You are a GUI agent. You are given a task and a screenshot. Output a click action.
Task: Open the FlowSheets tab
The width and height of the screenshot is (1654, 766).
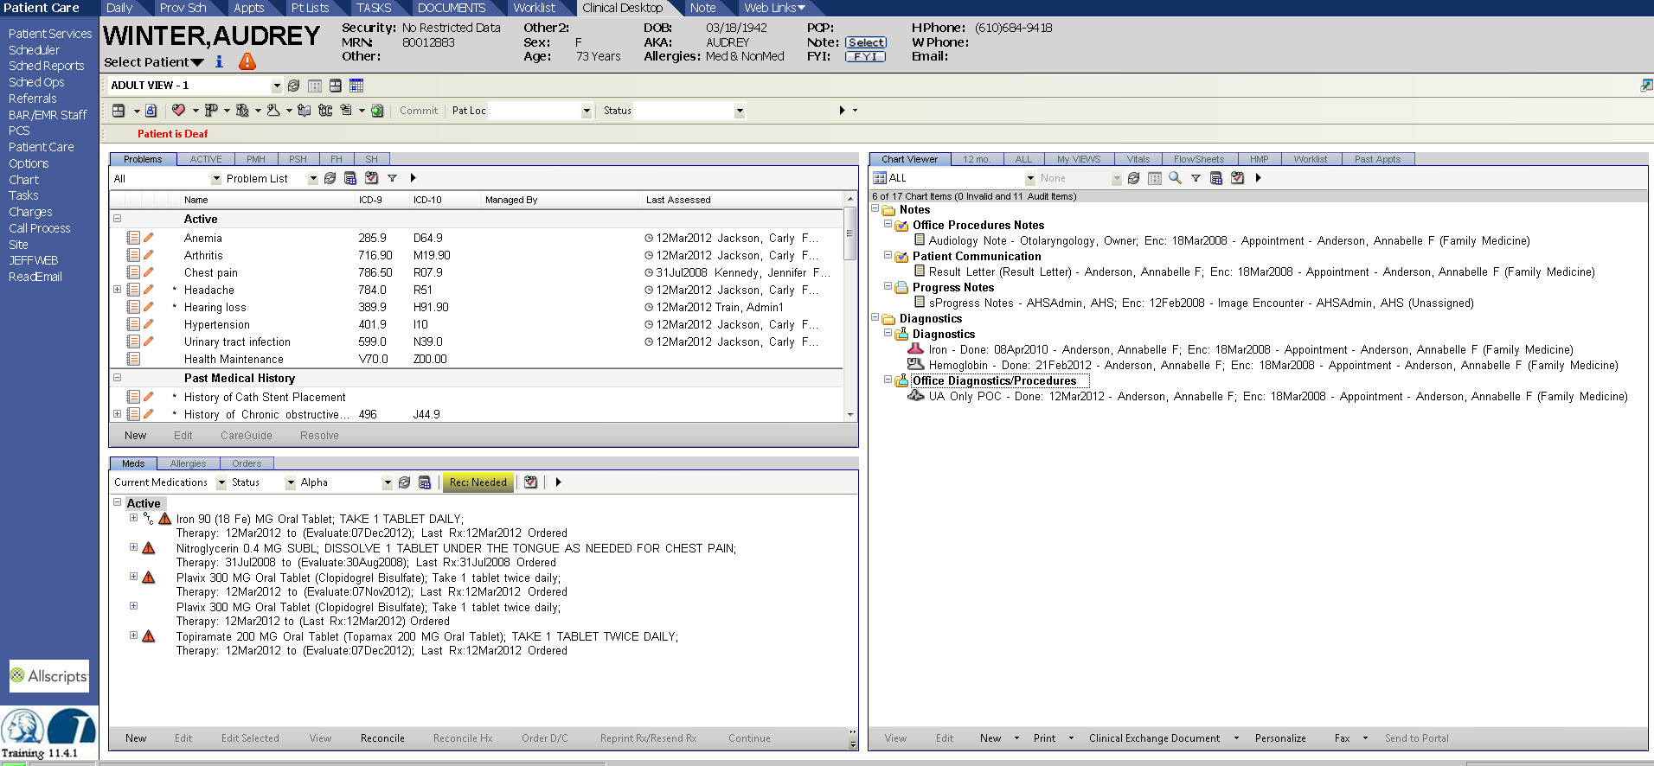[x=1199, y=159]
